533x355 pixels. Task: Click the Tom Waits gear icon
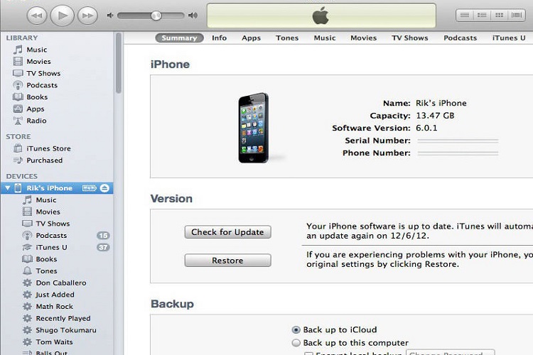click(27, 342)
